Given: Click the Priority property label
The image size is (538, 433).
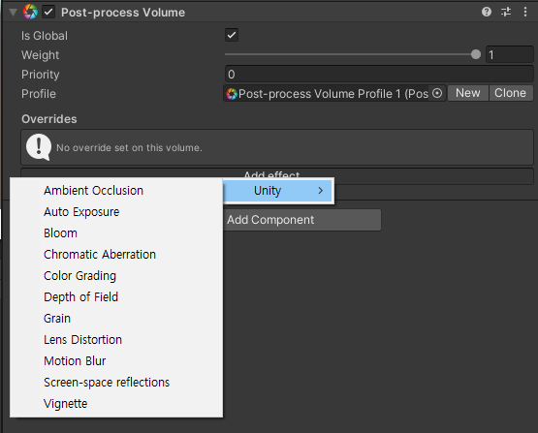Looking at the screenshot, I should 40,75.
